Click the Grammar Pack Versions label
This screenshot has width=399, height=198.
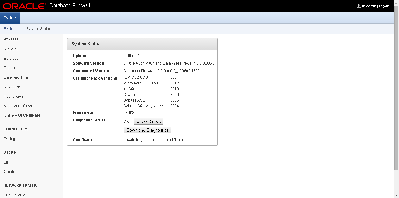(95, 78)
